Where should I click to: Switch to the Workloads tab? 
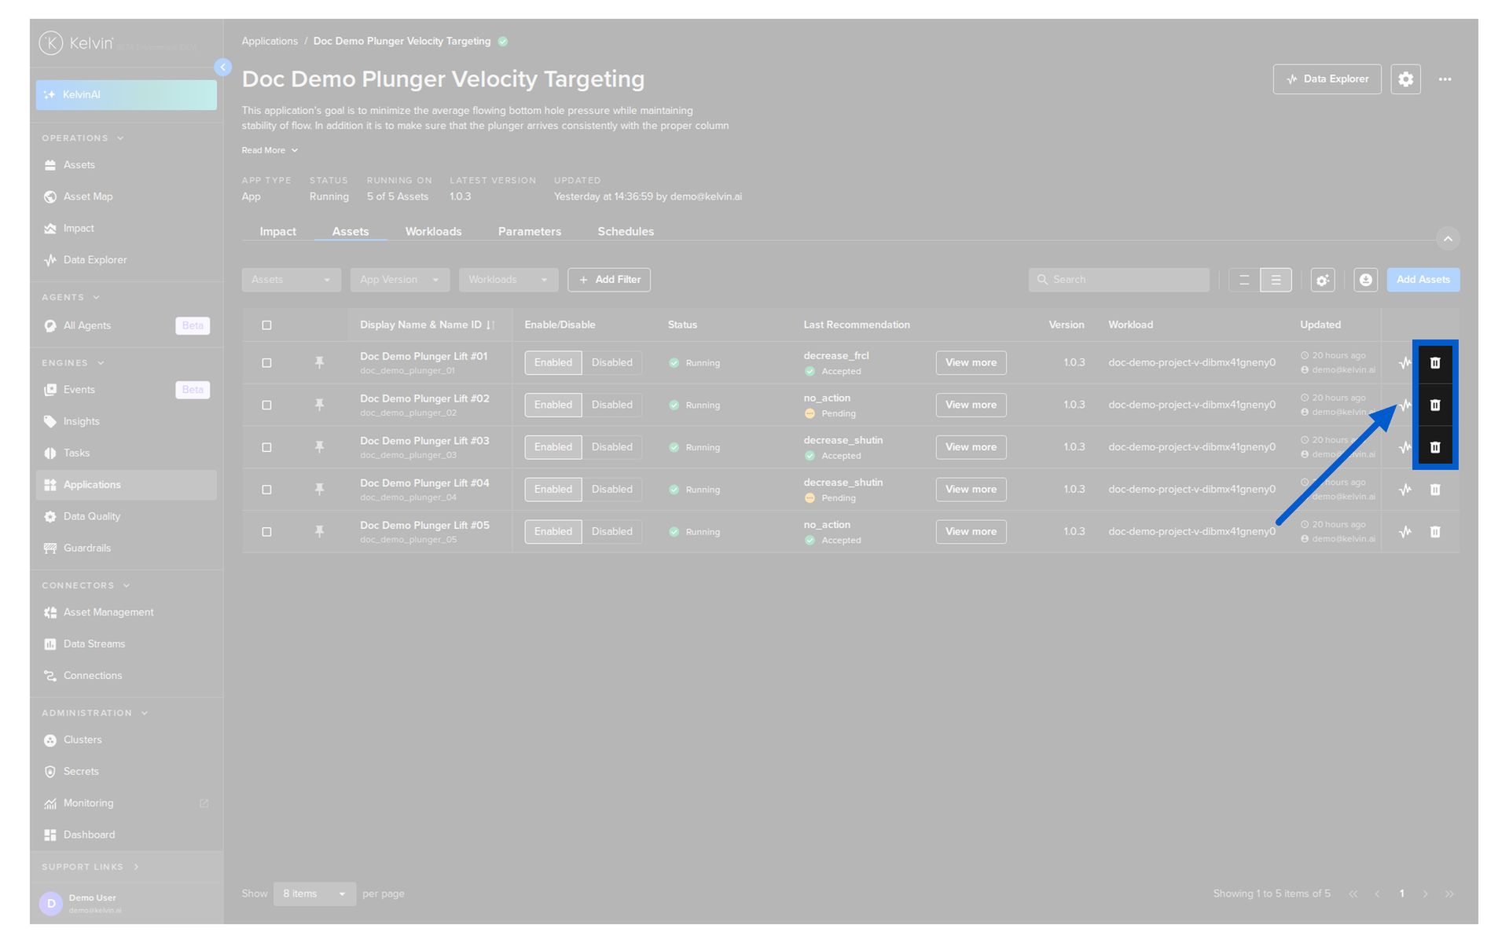point(433,231)
